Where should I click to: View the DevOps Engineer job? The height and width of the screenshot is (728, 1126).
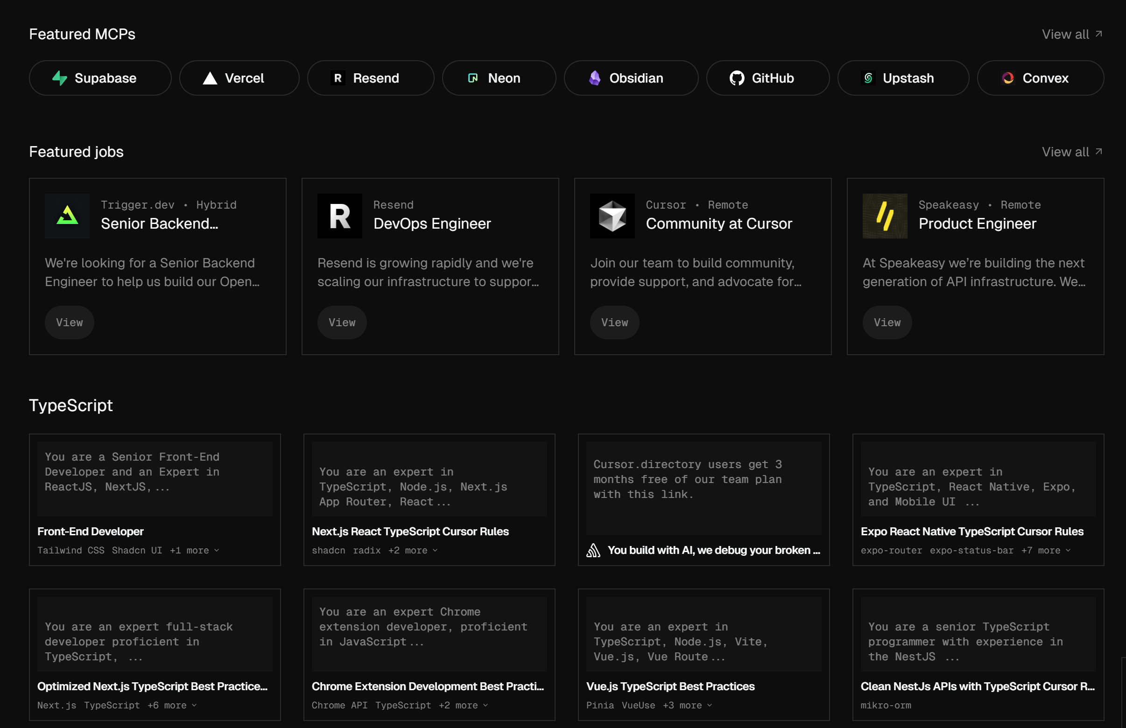(342, 322)
